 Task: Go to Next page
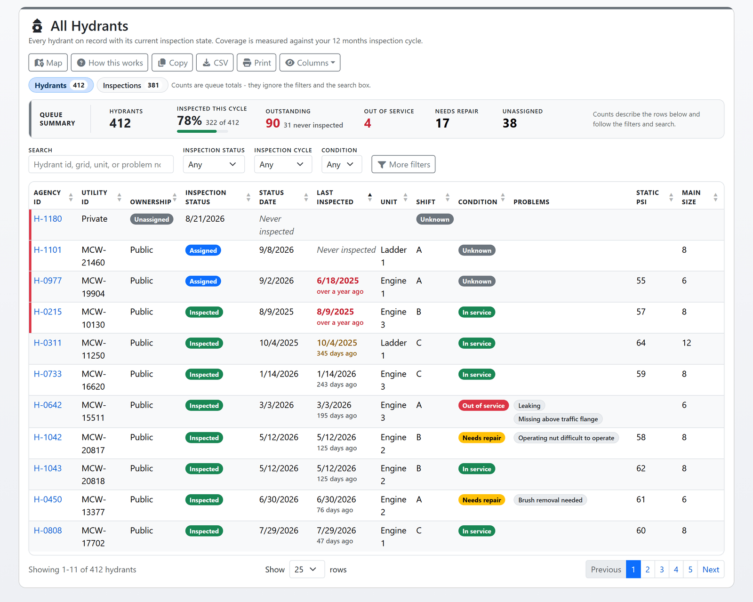pos(711,570)
